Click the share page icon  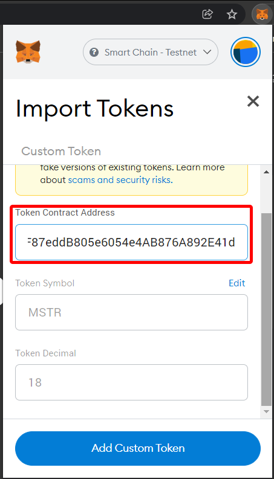[x=207, y=14]
